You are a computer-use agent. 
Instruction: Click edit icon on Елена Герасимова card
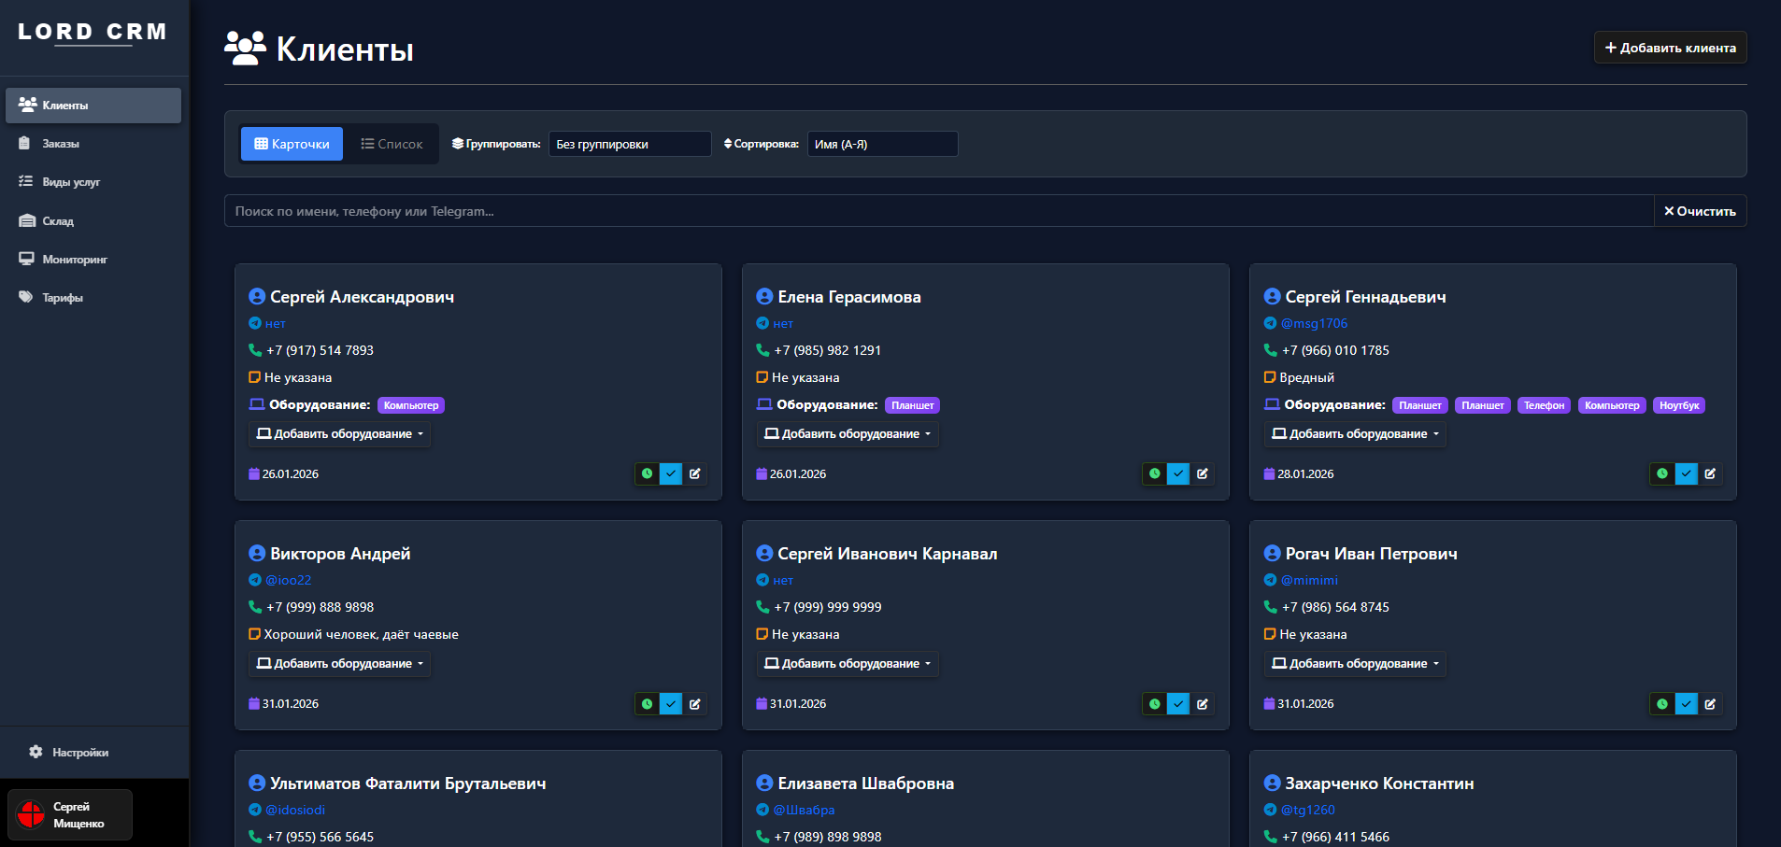(1203, 474)
